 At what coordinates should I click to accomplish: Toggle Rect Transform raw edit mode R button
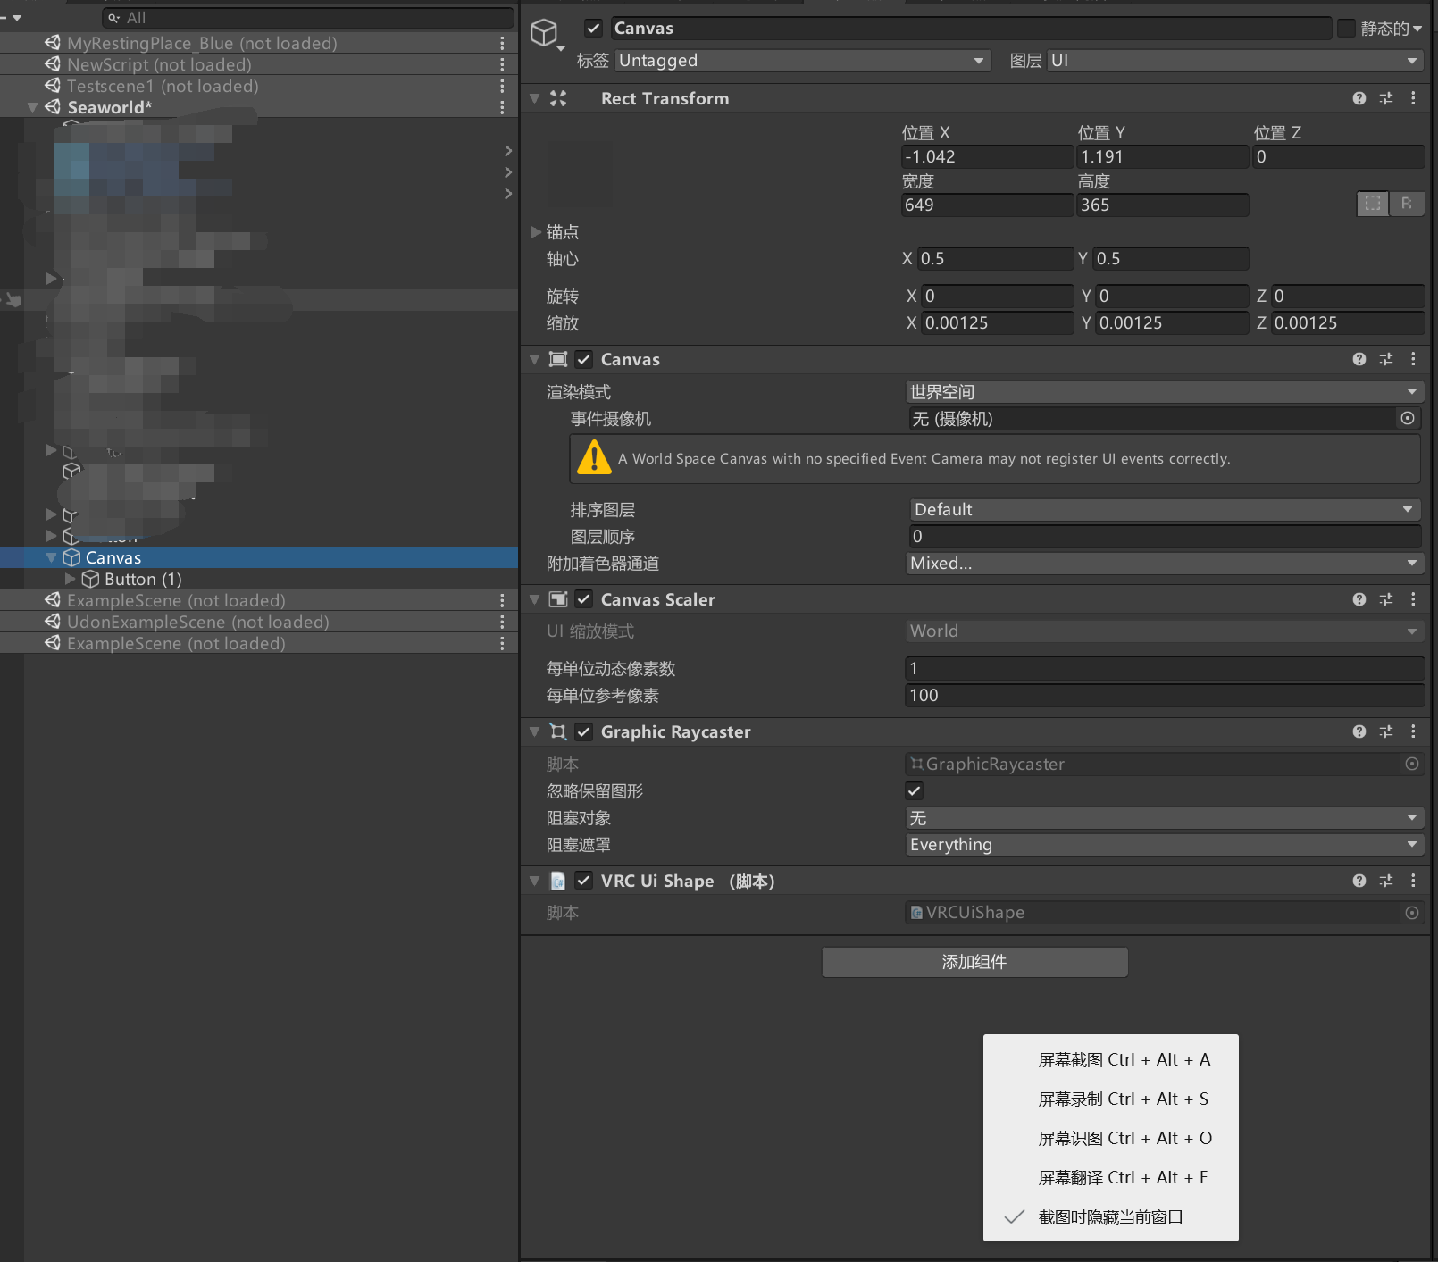[1407, 204]
